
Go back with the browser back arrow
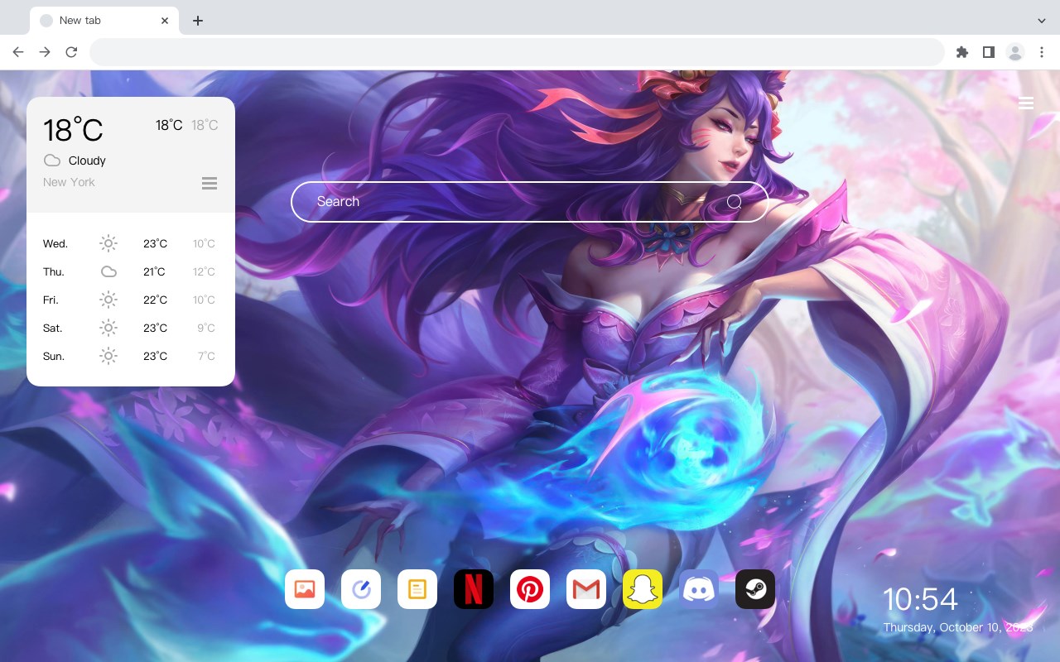click(18, 52)
